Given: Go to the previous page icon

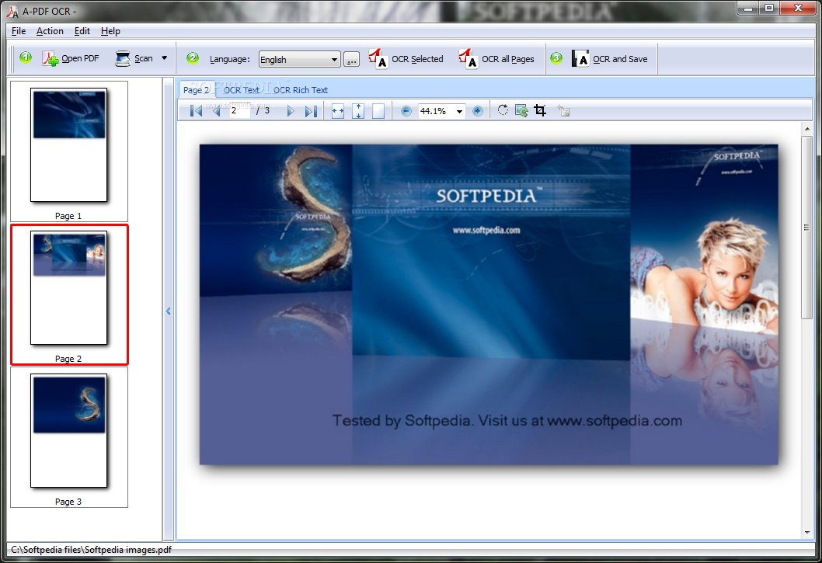Looking at the screenshot, I should [216, 110].
